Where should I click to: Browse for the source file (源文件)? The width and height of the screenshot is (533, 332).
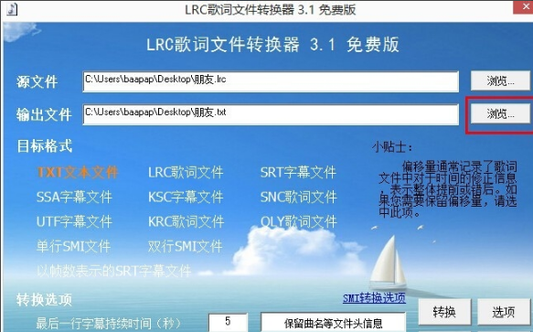click(x=500, y=80)
